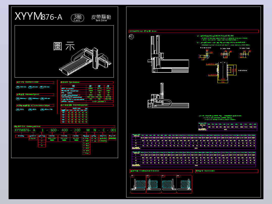This screenshot has width=272, height=204.
Task: Click the X-Cable Chain detail drawing
Action: pos(225,54)
